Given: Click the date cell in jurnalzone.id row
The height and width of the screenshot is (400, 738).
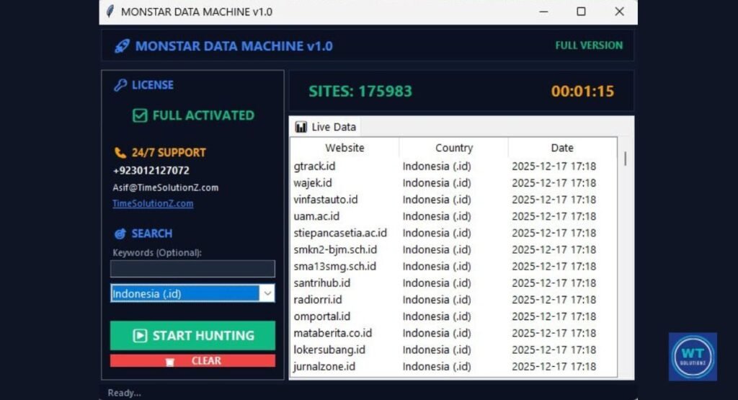Looking at the screenshot, I should [x=554, y=367].
